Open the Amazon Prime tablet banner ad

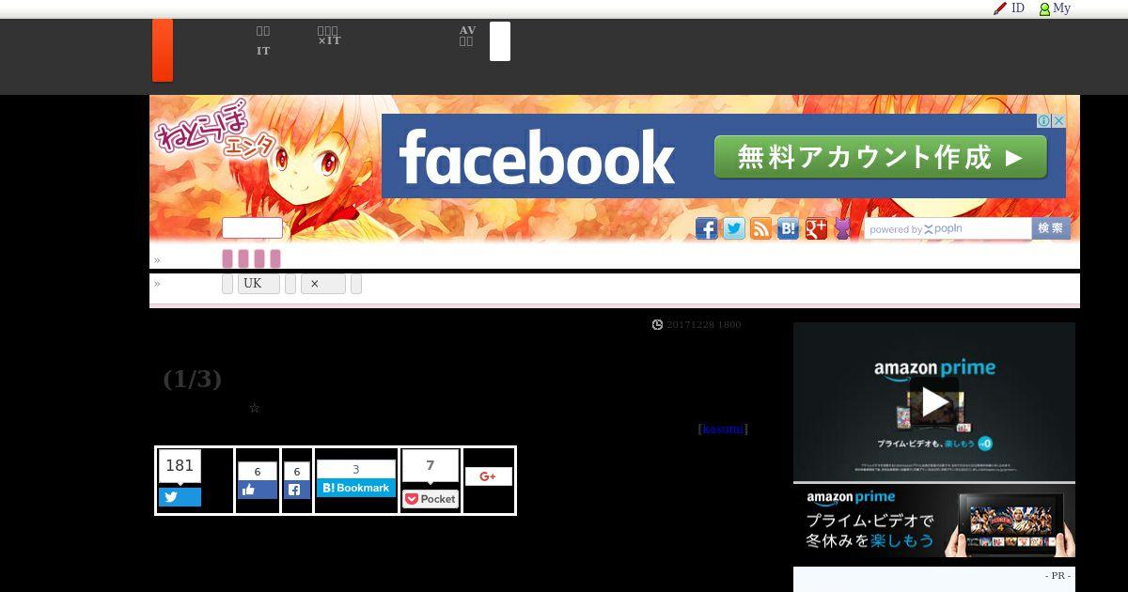tap(934, 521)
